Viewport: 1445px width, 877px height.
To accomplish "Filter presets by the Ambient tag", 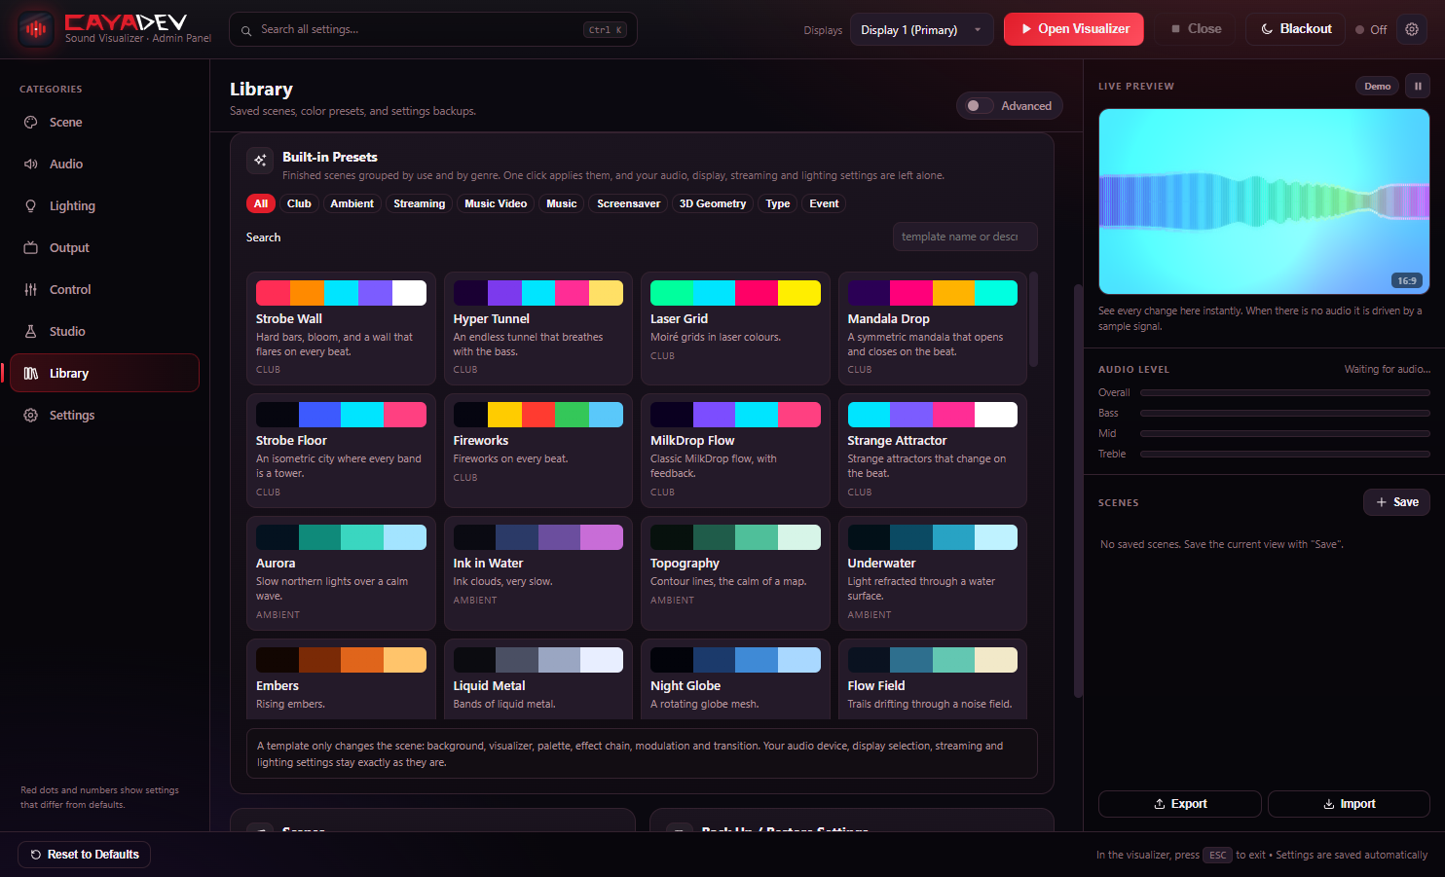I will pyautogui.click(x=352, y=203).
